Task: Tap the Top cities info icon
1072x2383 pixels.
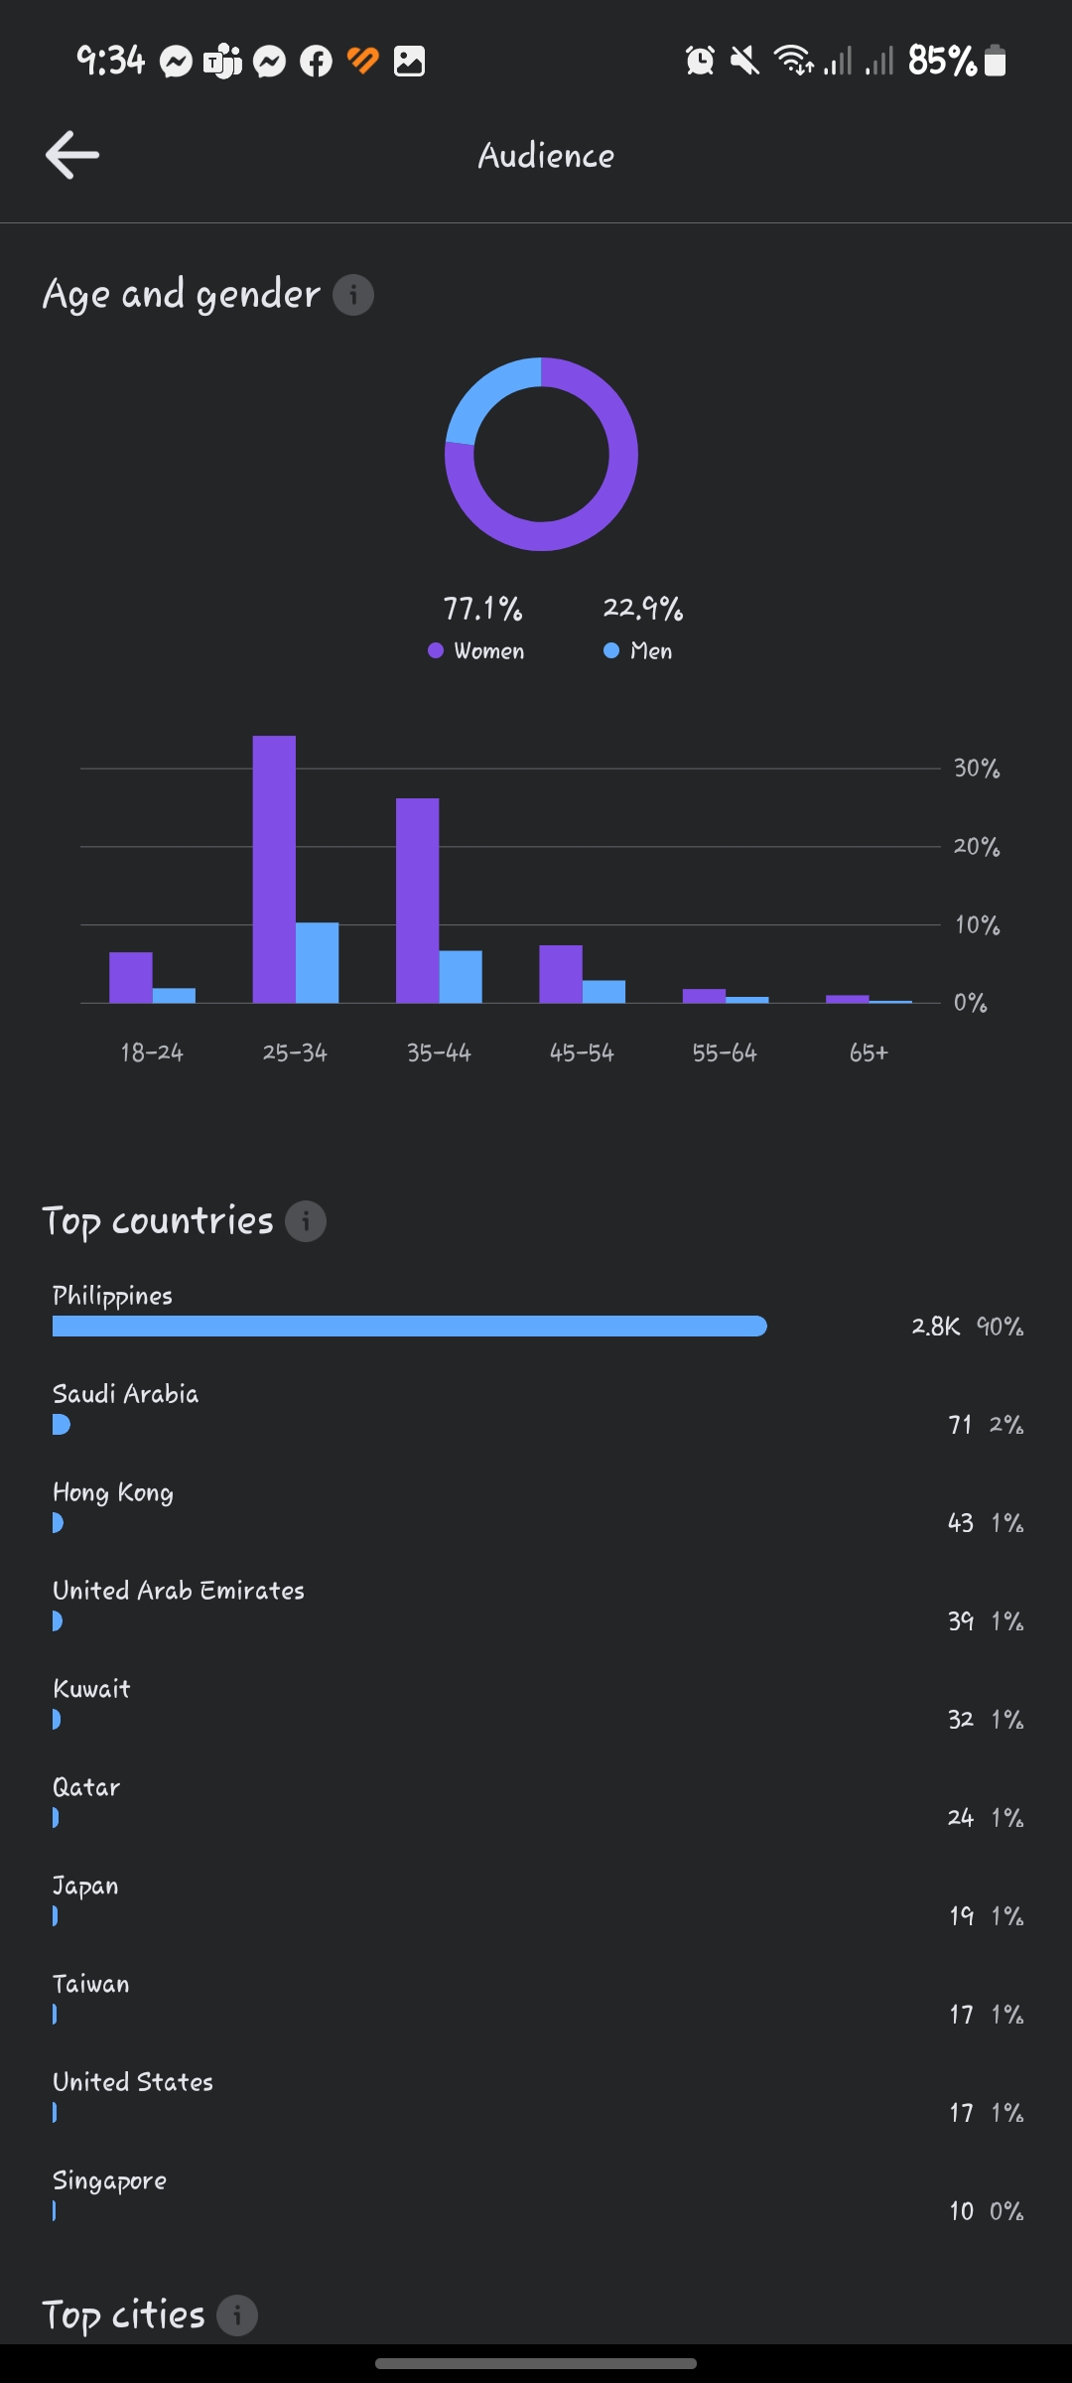Action: click(237, 2315)
